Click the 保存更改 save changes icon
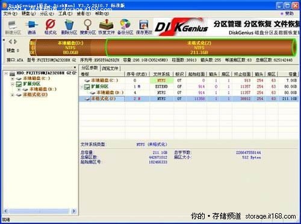 pos(144,27)
